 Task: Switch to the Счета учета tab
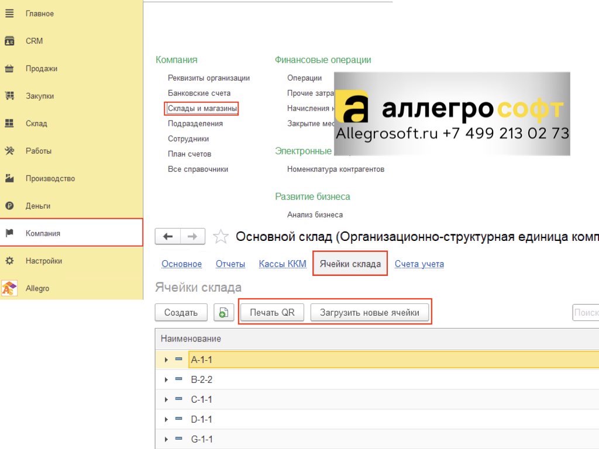[x=419, y=264]
